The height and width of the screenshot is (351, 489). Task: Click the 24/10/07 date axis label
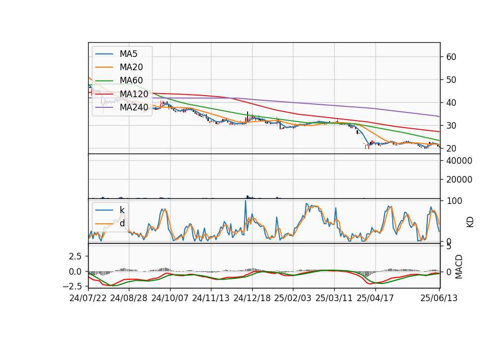[170, 298]
